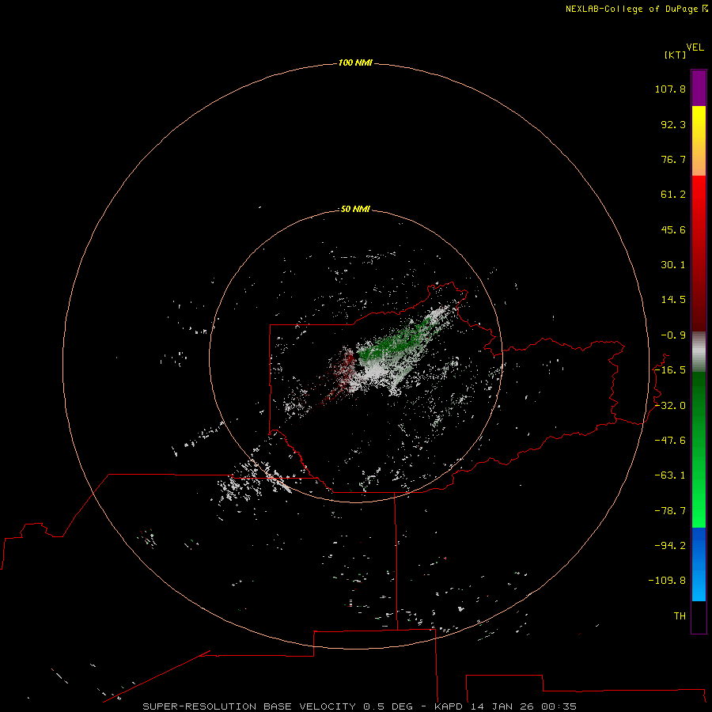Select the -16.5 legend value

tap(670, 370)
